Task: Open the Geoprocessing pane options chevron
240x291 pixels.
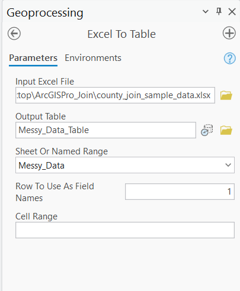Action: (x=206, y=12)
